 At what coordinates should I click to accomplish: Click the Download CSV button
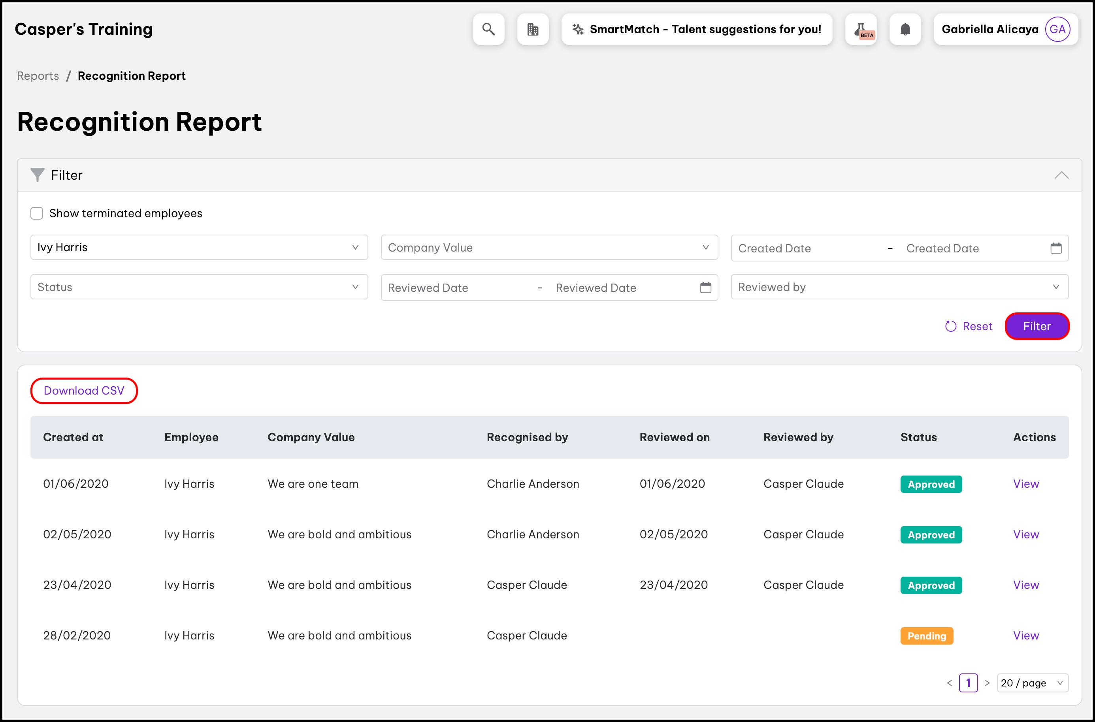(84, 391)
